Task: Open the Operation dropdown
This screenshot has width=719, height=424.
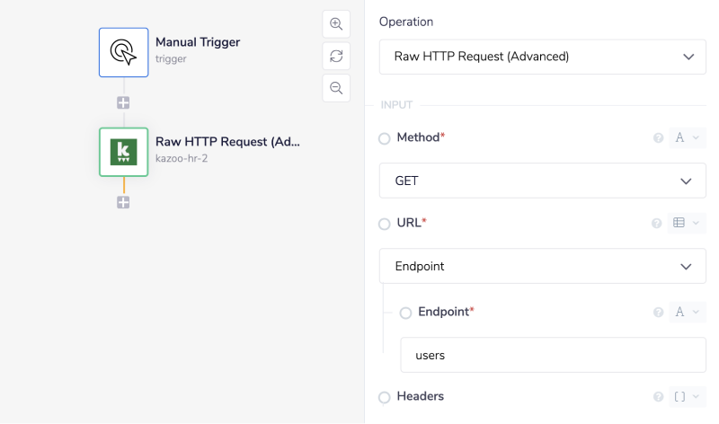Action: (x=542, y=57)
